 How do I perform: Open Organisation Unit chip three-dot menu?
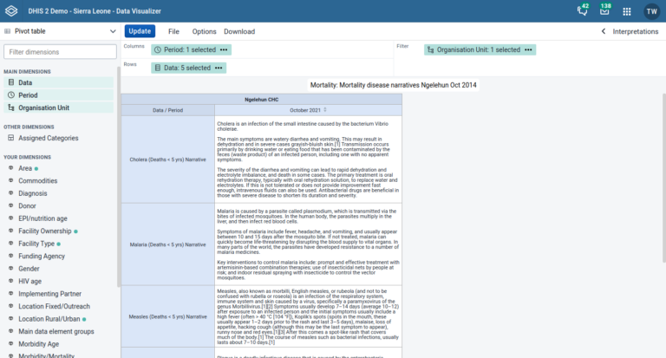[x=528, y=49]
